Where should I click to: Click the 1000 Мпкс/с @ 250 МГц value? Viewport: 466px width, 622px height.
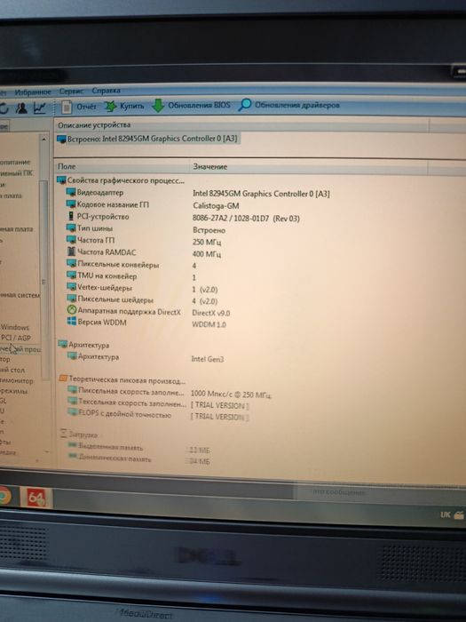coord(231,394)
